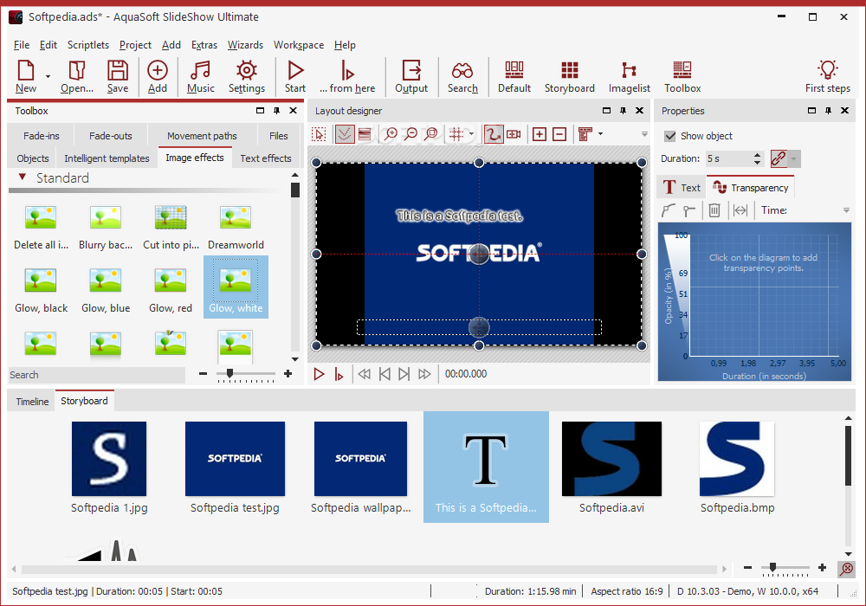Select the Intelligent templates tab
This screenshot has width=866, height=606.
click(107, 158)
